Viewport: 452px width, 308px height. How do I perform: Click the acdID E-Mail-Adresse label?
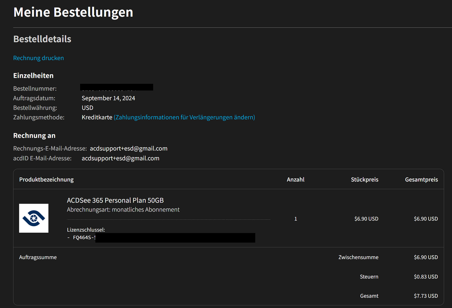click(42, 158)
